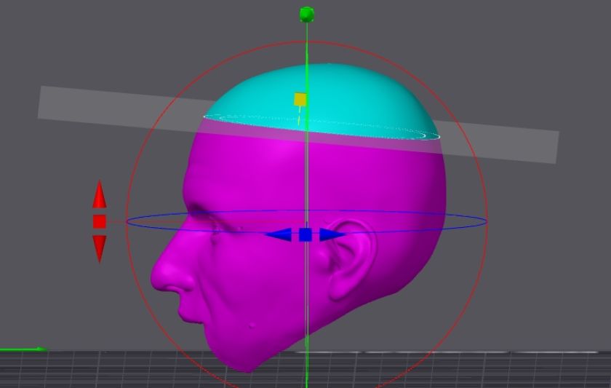
Task: Click the red upward arrow of the gizmo
Action: tap(100, 195)
